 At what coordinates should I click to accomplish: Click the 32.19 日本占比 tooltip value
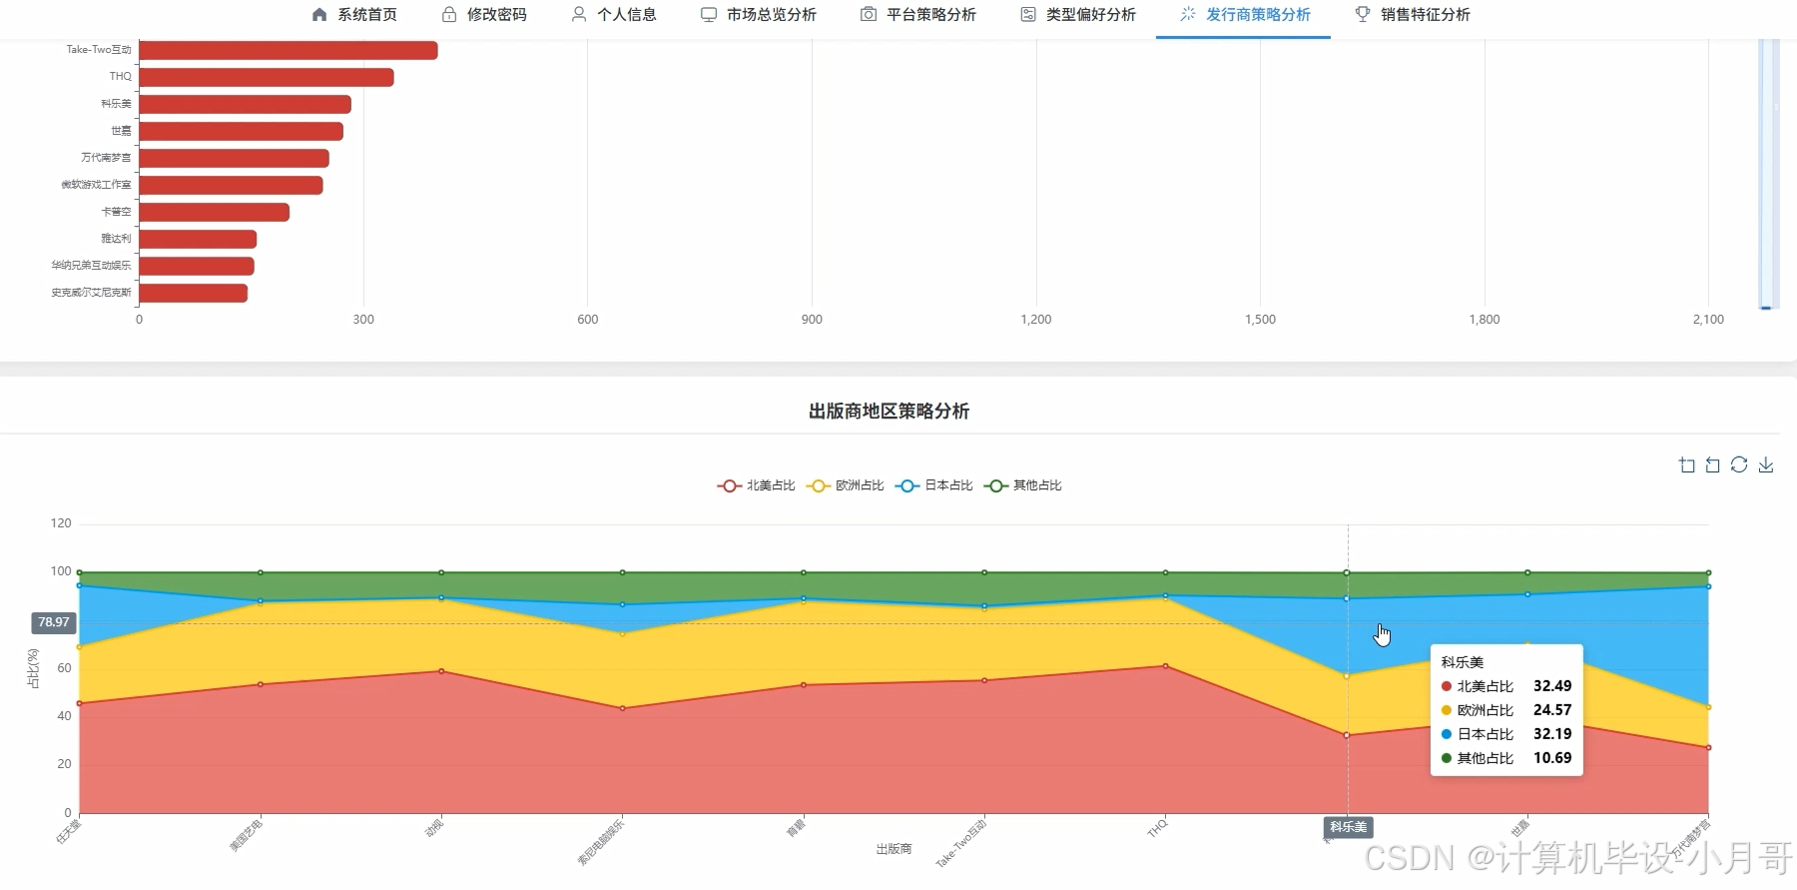[1552, 734]
